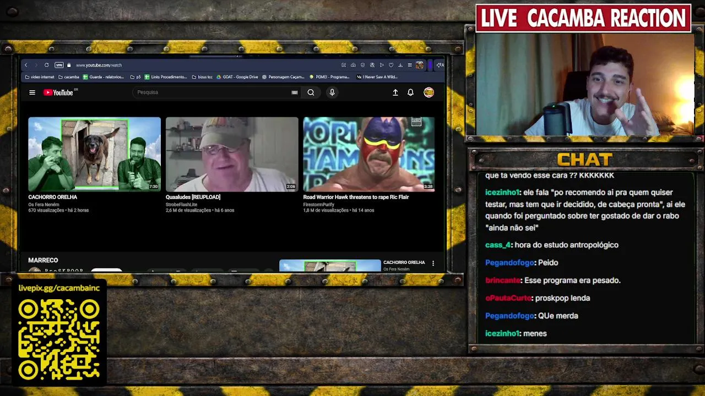Start voice search with microphone icon

pos(332,92)
